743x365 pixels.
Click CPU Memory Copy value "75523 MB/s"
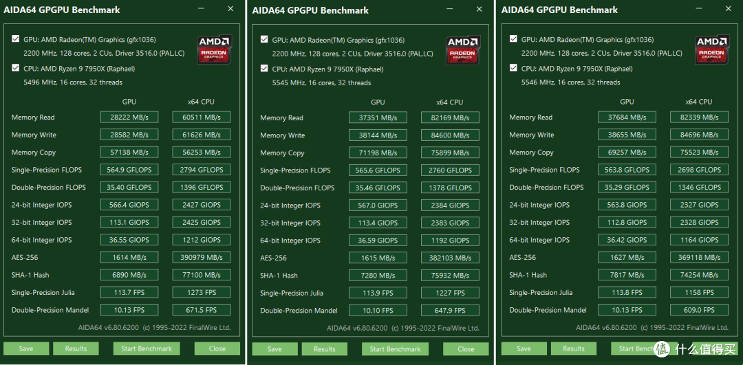point(699,153)
